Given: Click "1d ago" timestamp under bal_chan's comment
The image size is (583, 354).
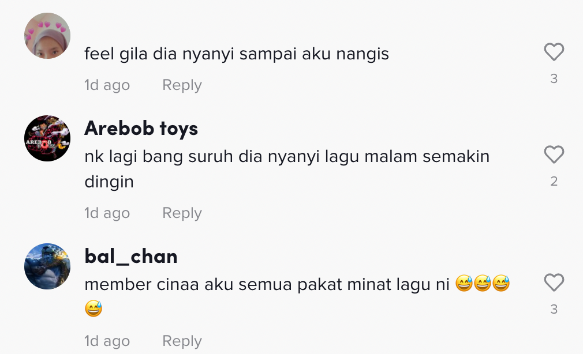Looking at the screenshot, I should pyautogui.click(x=107, y=341).
